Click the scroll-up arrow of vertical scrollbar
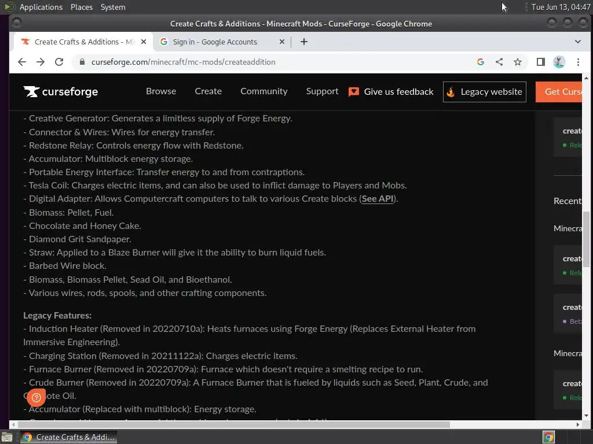The height and width of the screenshot is (444, 593). 586,78
